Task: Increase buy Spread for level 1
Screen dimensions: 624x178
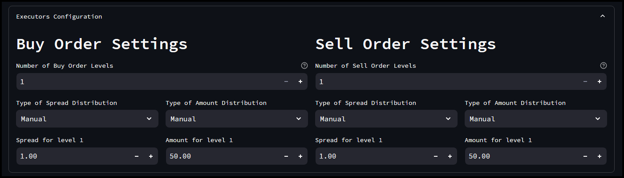Action: point(150,156)
